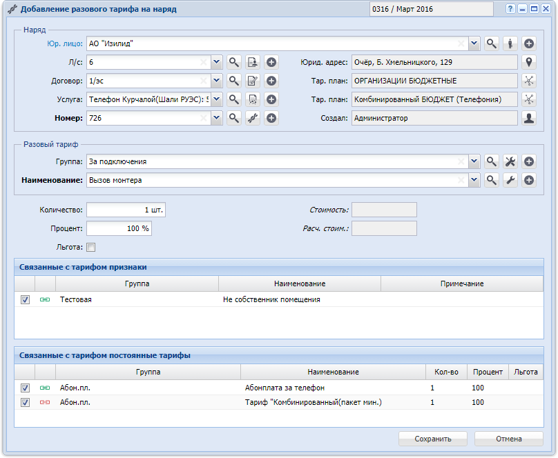
Task: Click green link icon for Абонплата за телефон
Action: 45,388
